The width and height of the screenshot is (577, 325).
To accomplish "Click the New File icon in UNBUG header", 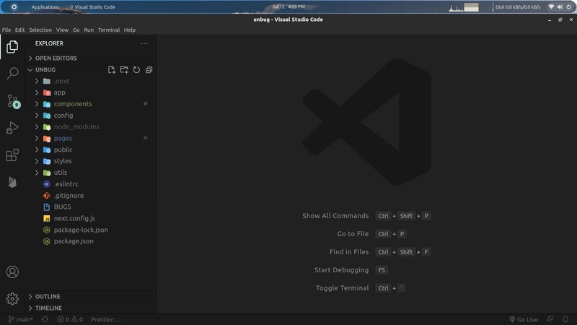I will [x=112, y=69].
